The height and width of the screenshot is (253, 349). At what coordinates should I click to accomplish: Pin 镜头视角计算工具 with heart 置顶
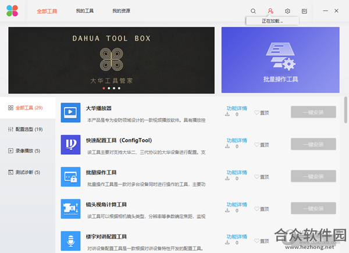262,209
